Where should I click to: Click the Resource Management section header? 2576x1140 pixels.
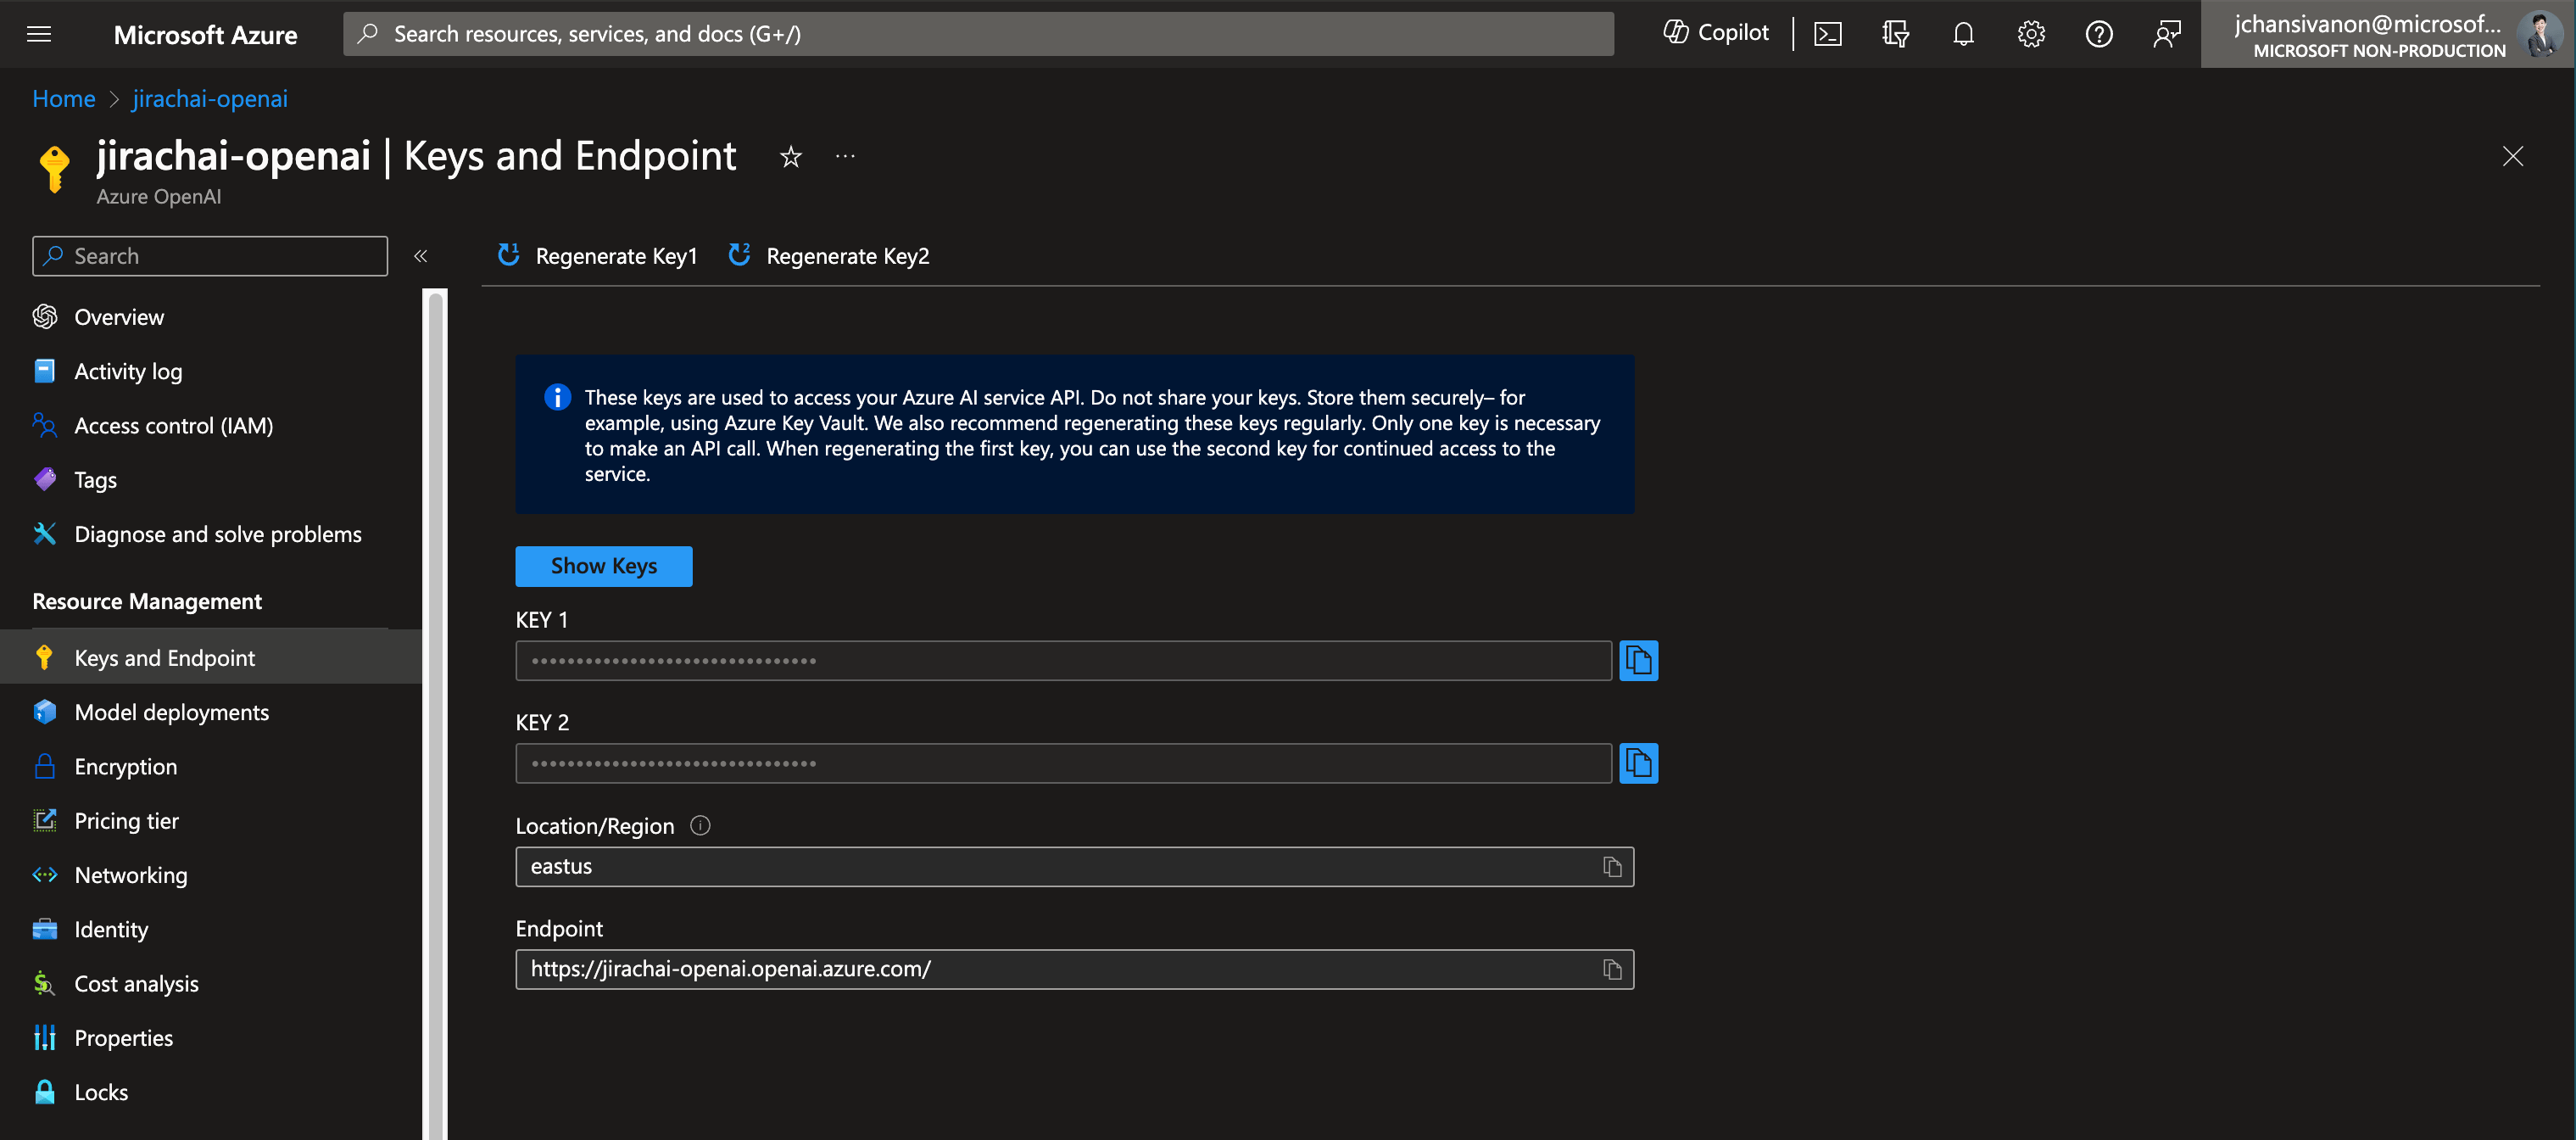pos(147,601)
